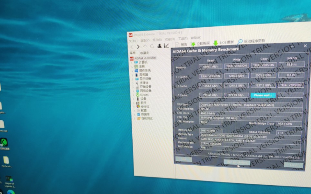Click the L2 Cache Read 1258.8 GB/s field

[x=210, y=86]
